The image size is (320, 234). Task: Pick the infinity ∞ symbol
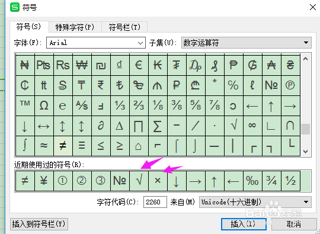point(252,126)
